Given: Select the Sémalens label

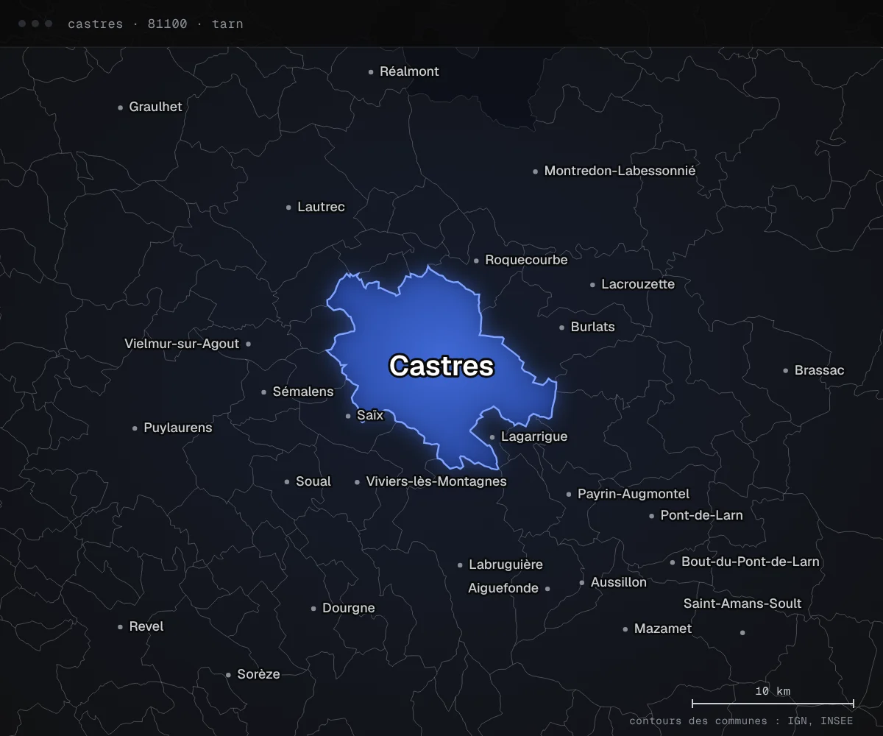Looking at the screenshot, I should tap(303, 392).
